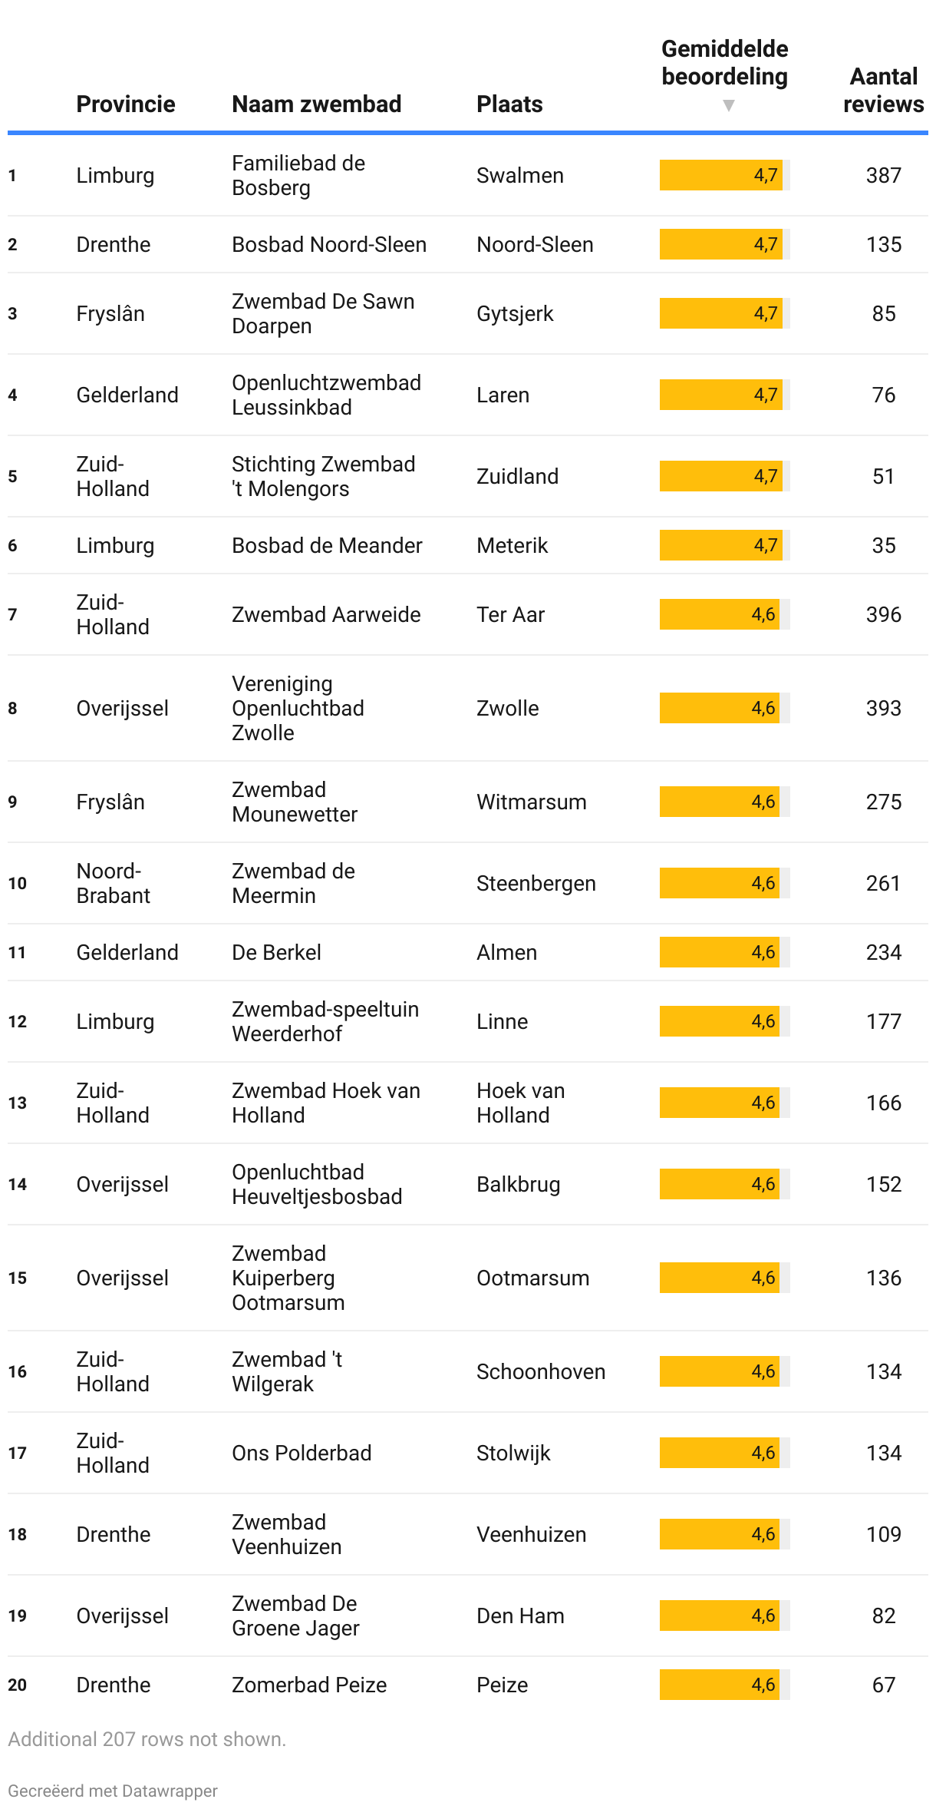
Task: Click rating bar for Zwembad De Groene Jager
Action: point(724,1616)
